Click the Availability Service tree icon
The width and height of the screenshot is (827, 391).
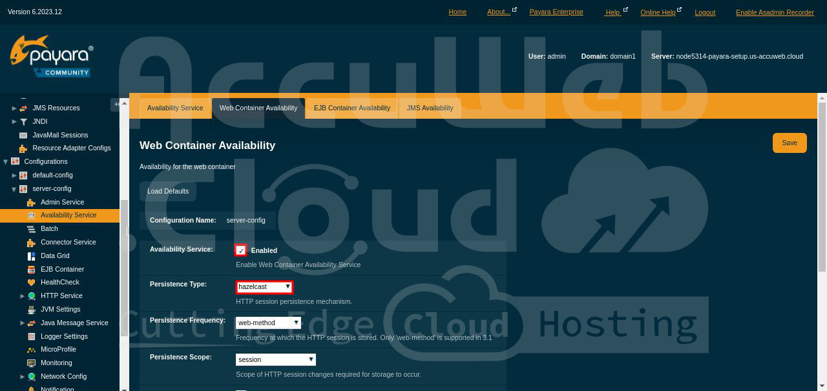tap(31, 216)
